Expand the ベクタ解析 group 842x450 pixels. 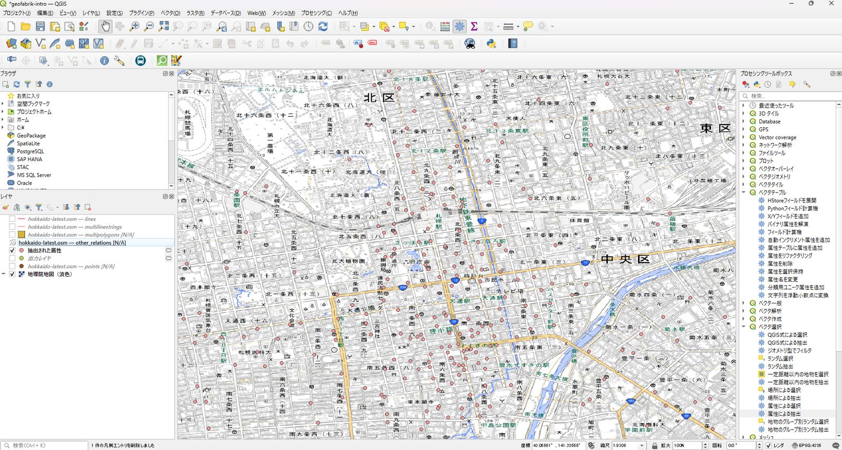coord(744,311)
